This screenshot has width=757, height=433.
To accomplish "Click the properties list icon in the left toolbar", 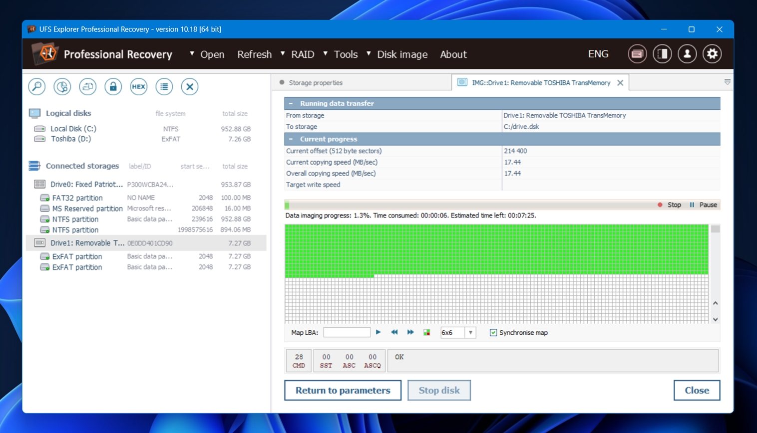I will [164, 86].
